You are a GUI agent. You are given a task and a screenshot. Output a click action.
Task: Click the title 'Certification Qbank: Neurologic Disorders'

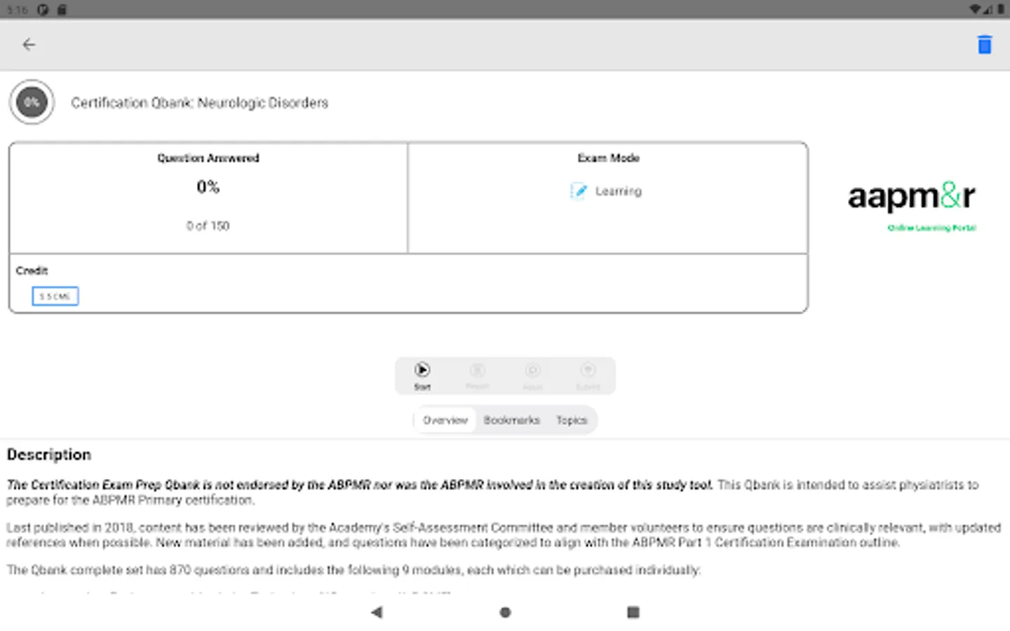tap(200, 103)
